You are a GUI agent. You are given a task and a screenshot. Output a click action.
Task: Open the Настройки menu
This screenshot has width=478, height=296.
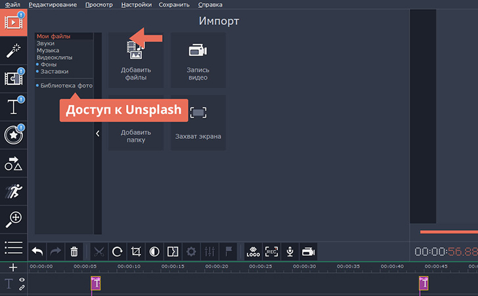(137, 5)
